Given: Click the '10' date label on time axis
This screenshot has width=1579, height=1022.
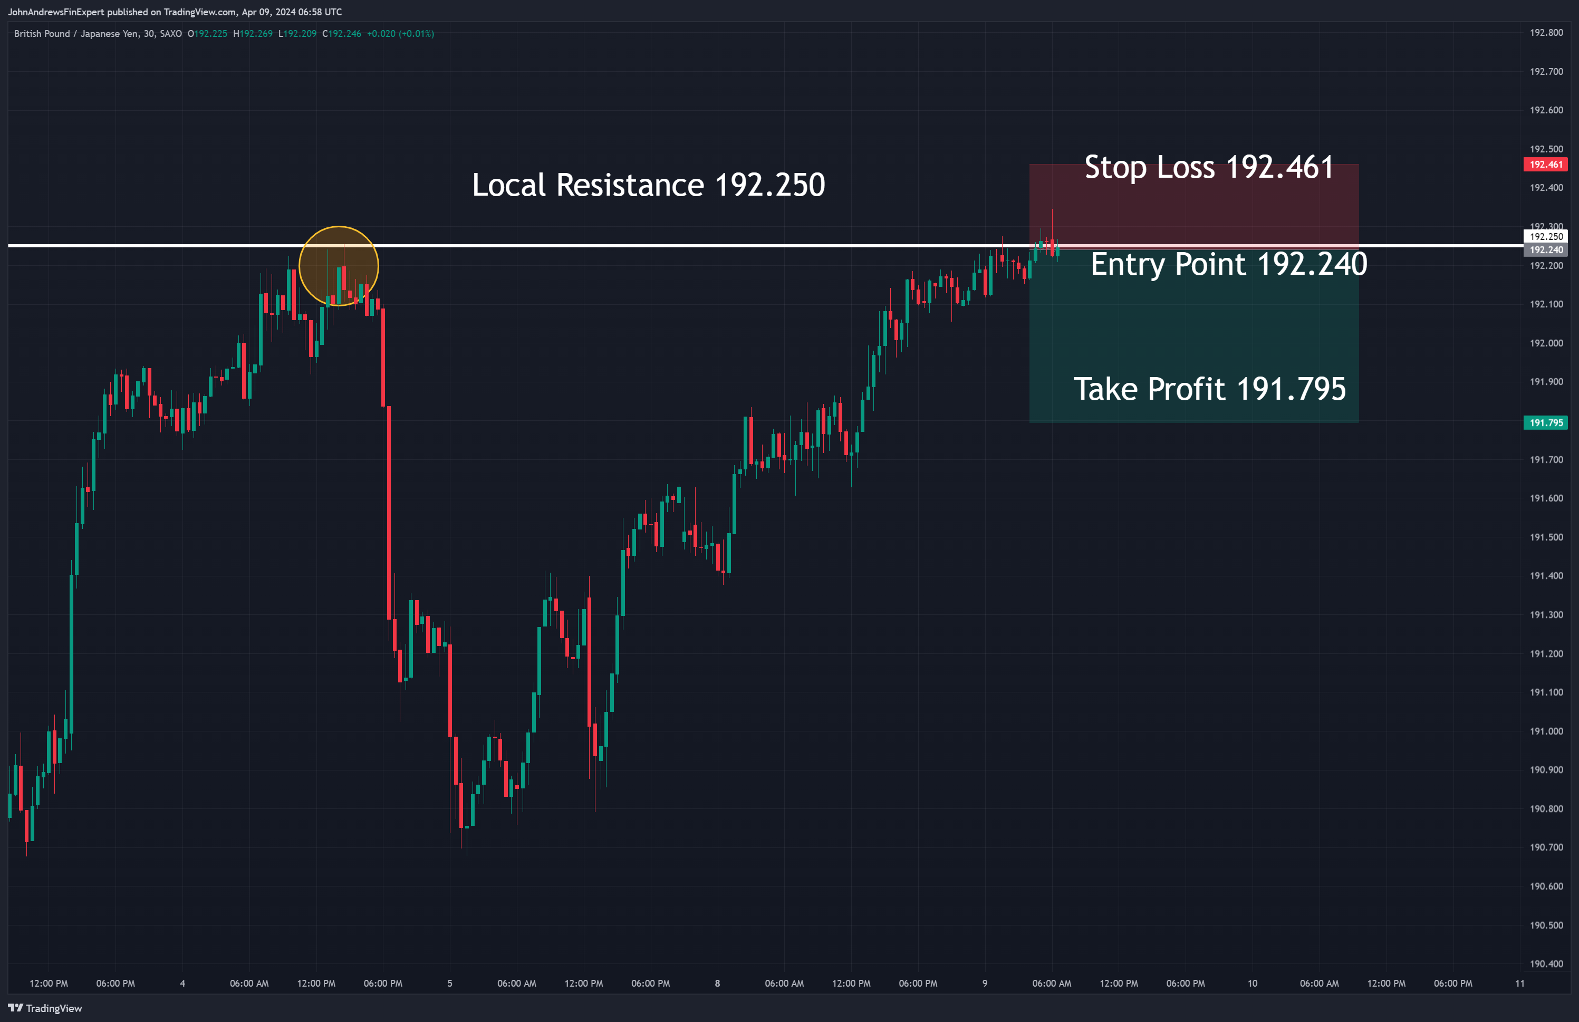Looking at the screenshot, I should (x=1252, y=984).
